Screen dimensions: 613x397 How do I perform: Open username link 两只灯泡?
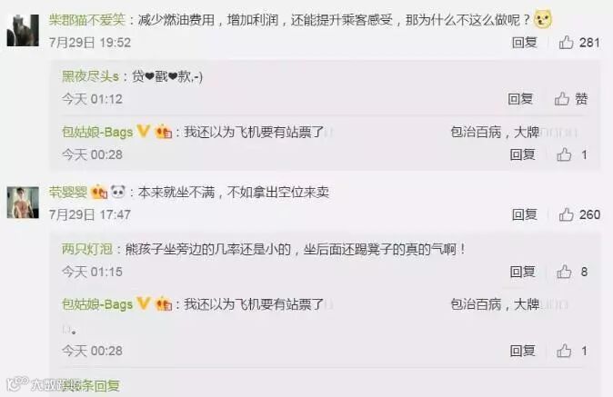click(x=87, y=249)
